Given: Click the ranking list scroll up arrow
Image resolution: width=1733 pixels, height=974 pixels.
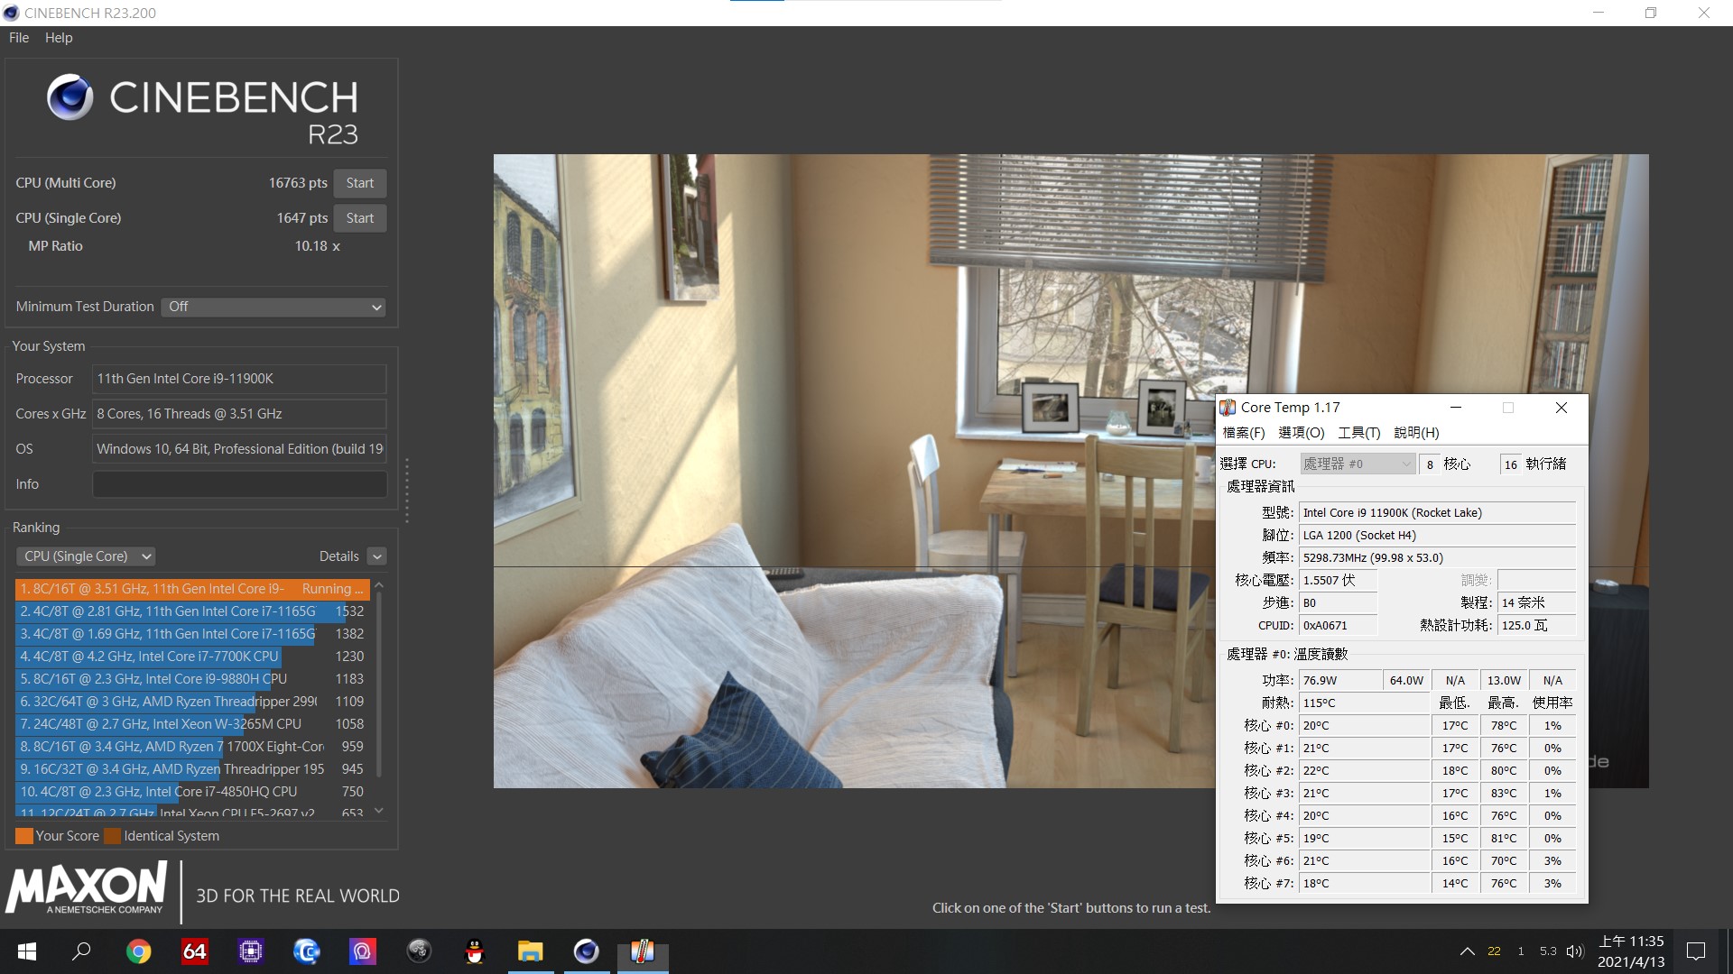Looking at the screenshot, I should tap(379, 586).
